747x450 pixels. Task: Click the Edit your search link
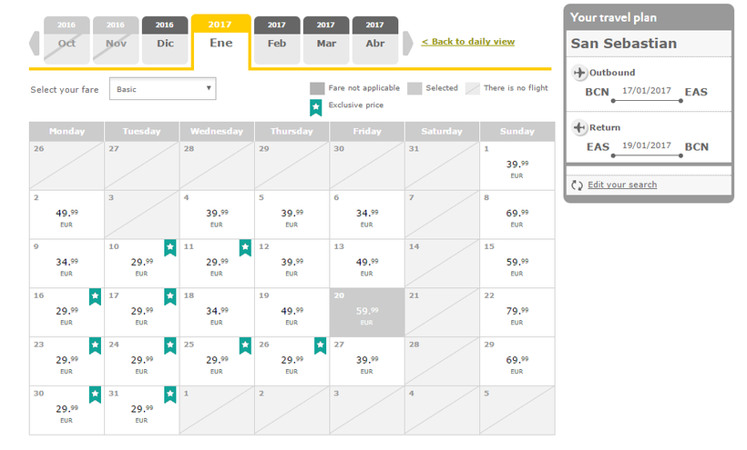point(622,185)
